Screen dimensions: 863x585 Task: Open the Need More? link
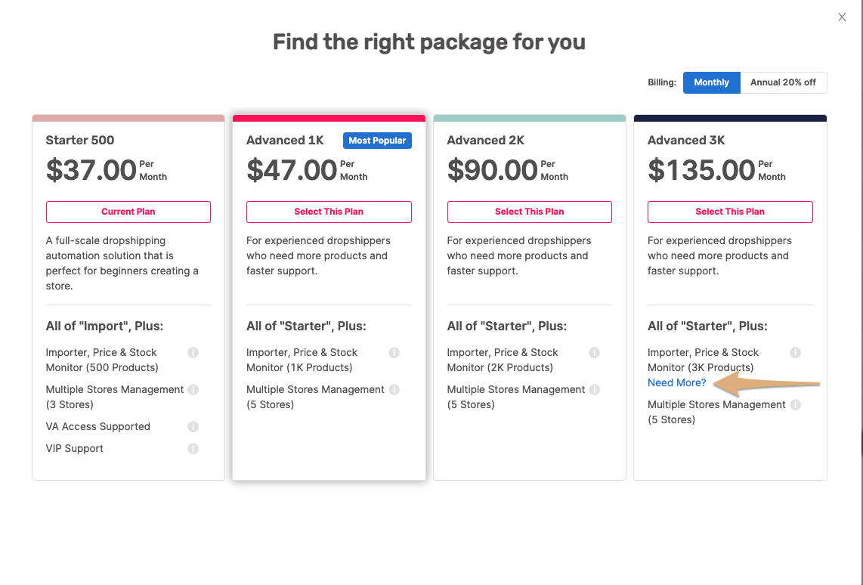[676, 383]
